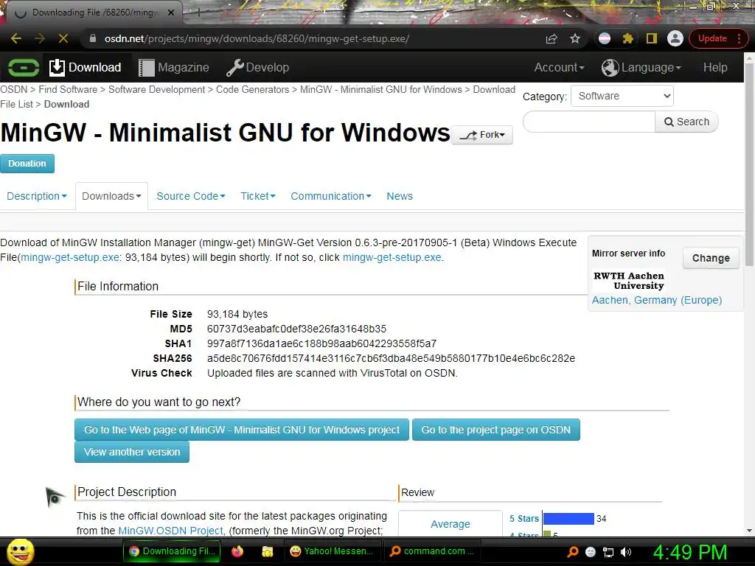The width and height of the screenshot is (755, 566).
Task: Open the Help link
Action: pos(715,67)
